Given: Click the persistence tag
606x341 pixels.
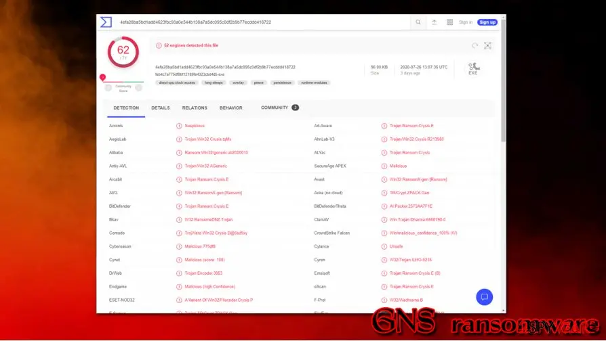Looking at the screenshot, I should click(x=282, y=83).
